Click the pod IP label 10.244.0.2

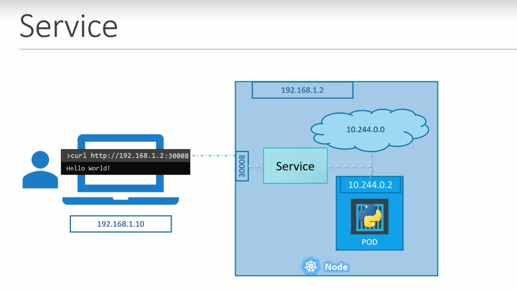[x=370, y=185]
